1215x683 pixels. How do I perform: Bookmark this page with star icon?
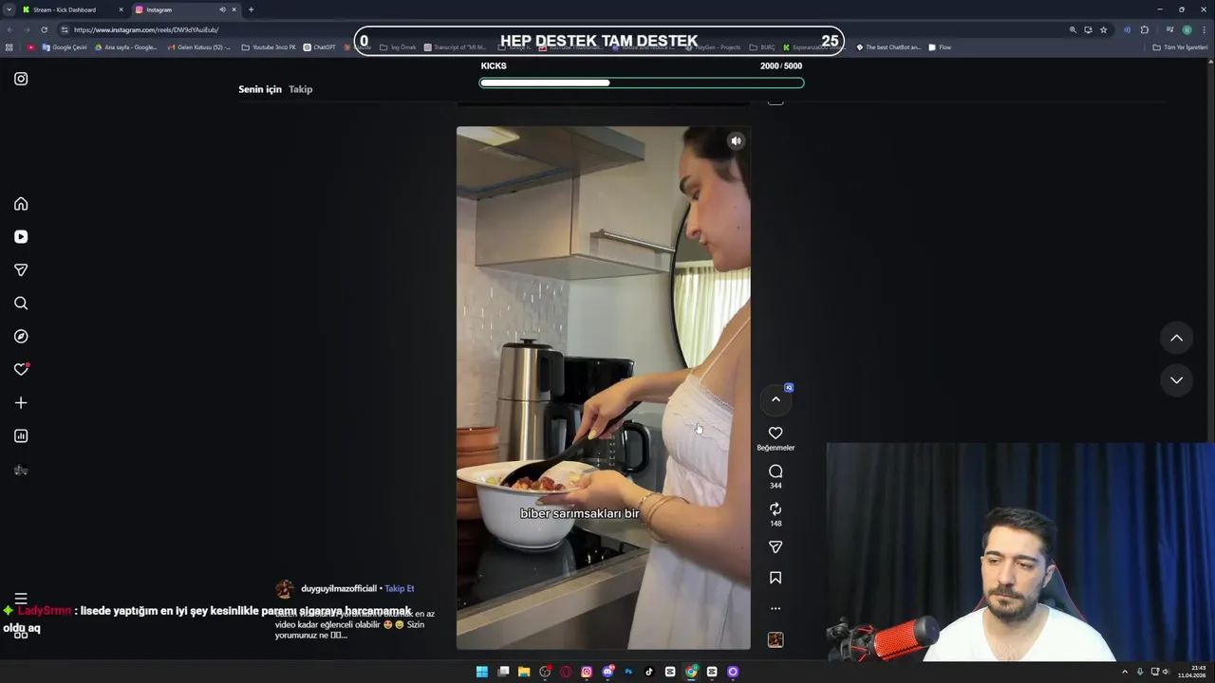[x=1103, y=29]
